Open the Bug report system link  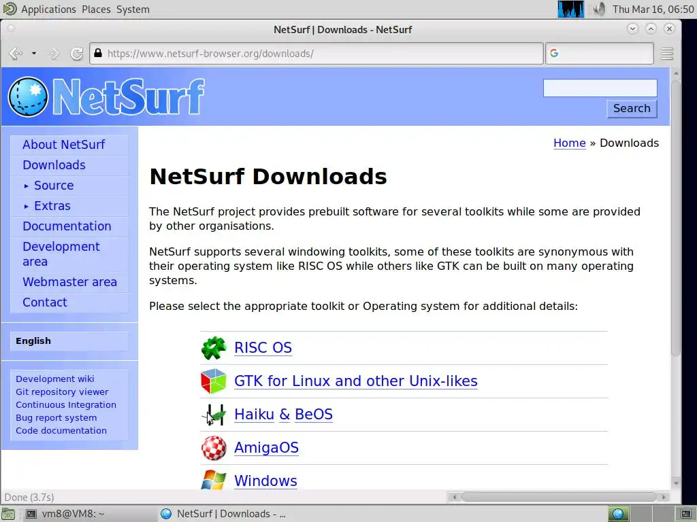(x=56, y=418)
